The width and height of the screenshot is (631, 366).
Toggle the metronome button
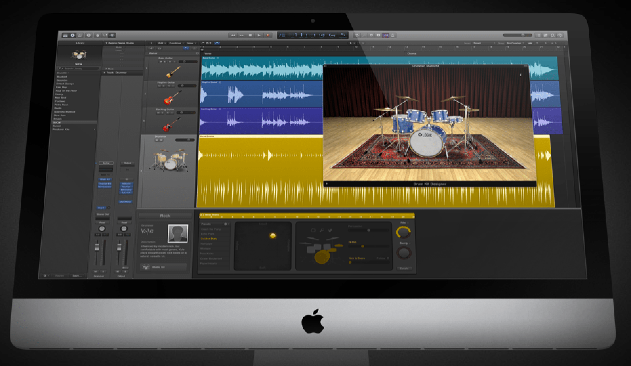click(393, 35)
